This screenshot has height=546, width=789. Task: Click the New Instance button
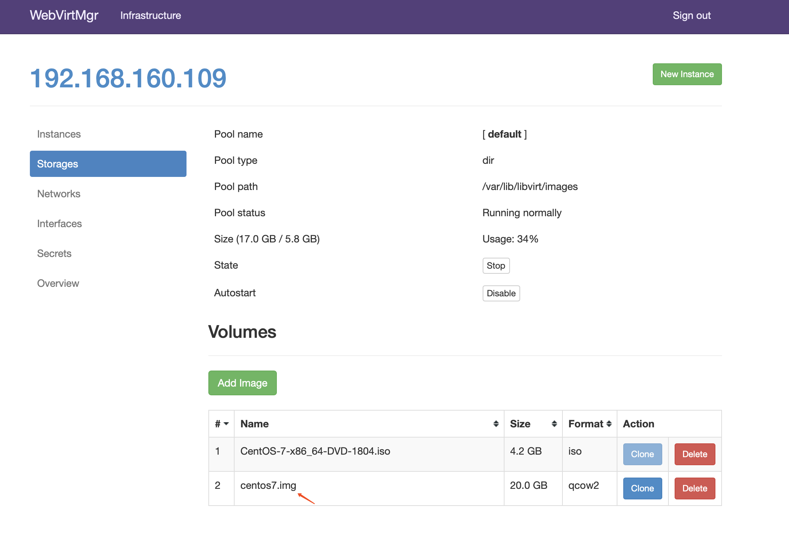point(687,74)
